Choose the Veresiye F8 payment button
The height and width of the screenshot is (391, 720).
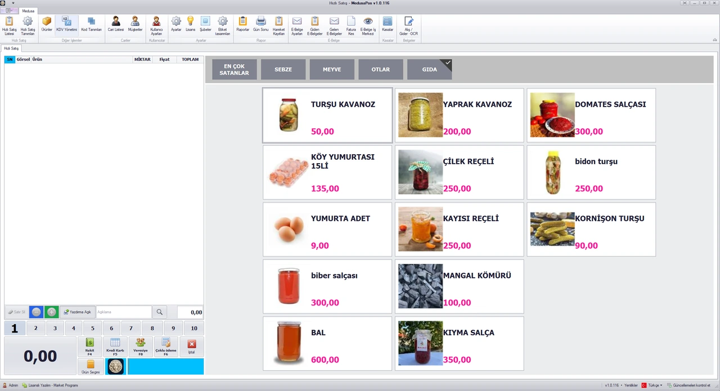(x=141, y=347)
